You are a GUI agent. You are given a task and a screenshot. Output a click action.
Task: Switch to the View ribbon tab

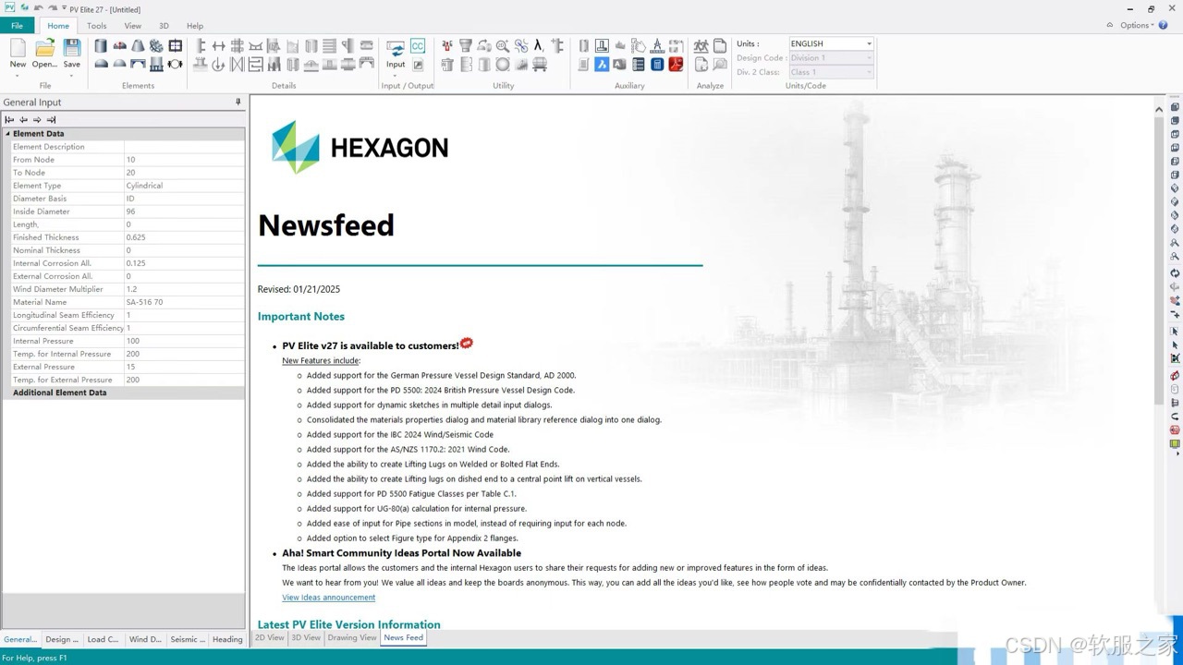pyautogui.click(x=133, y=26)
